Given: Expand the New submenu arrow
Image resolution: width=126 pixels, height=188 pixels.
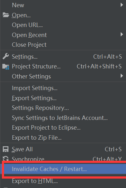Looking at the screenshot, I should click(122, 5).
